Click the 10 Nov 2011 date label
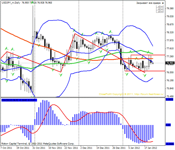The image size is (175, 150). point(55,148)
